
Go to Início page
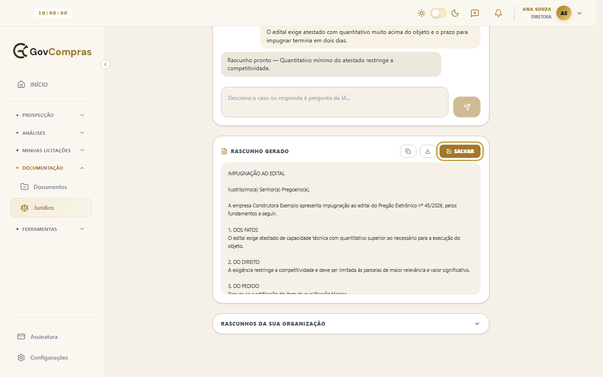click(51, 84)
